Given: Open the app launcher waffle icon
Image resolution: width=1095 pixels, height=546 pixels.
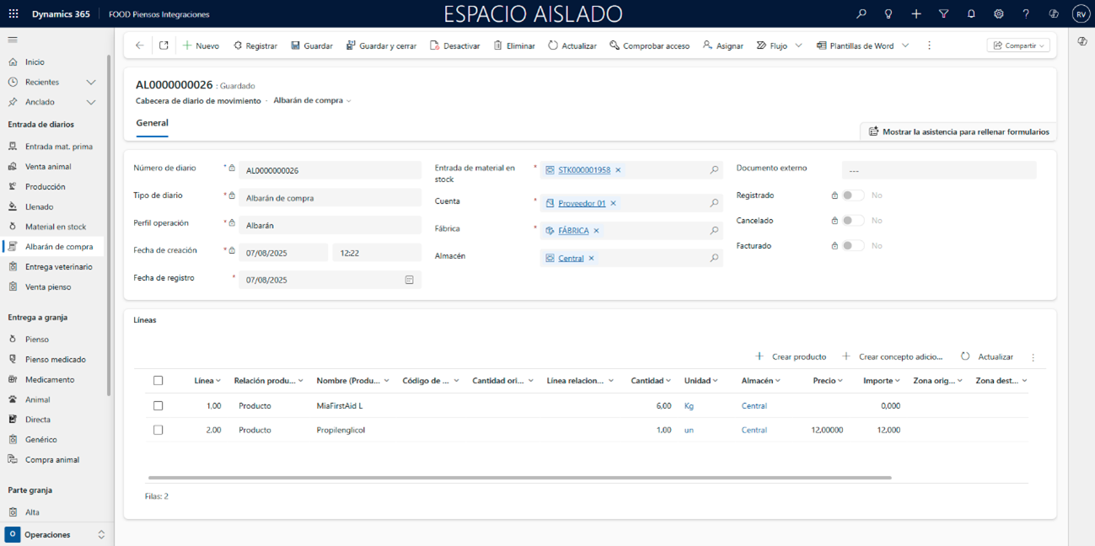Looking at the screenshot, I should 13,14.
